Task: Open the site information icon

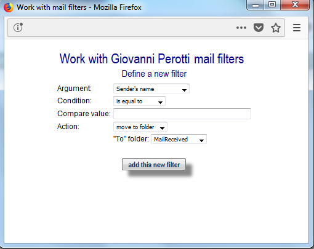Action: (x=18, y=28)
